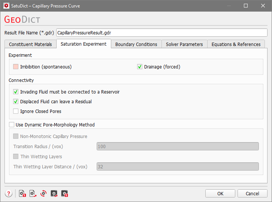The height and width of the screenshot is (202, 272).
Task: Toggle Displaced Fluid can leave a Residual
Action: click(x=16, y=101)
